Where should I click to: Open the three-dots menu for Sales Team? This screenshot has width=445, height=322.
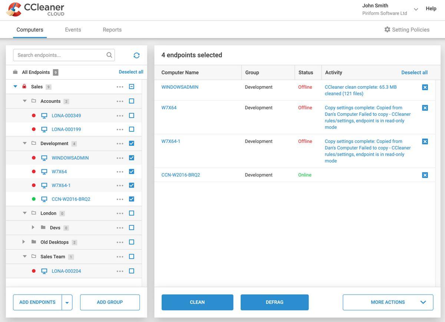pos(120,257)
